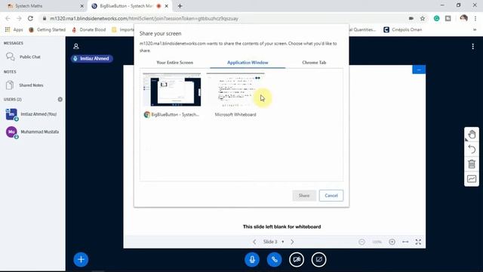Bookmark this page with star icon
The height and width of the screenshot is (272, 483).
click(423, 18)
